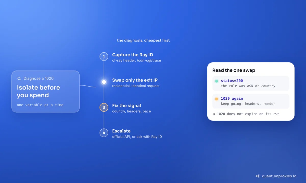Click the diagnosis, cheapest first caption
The image size is (306, 183).
click(x=143, y=40)
